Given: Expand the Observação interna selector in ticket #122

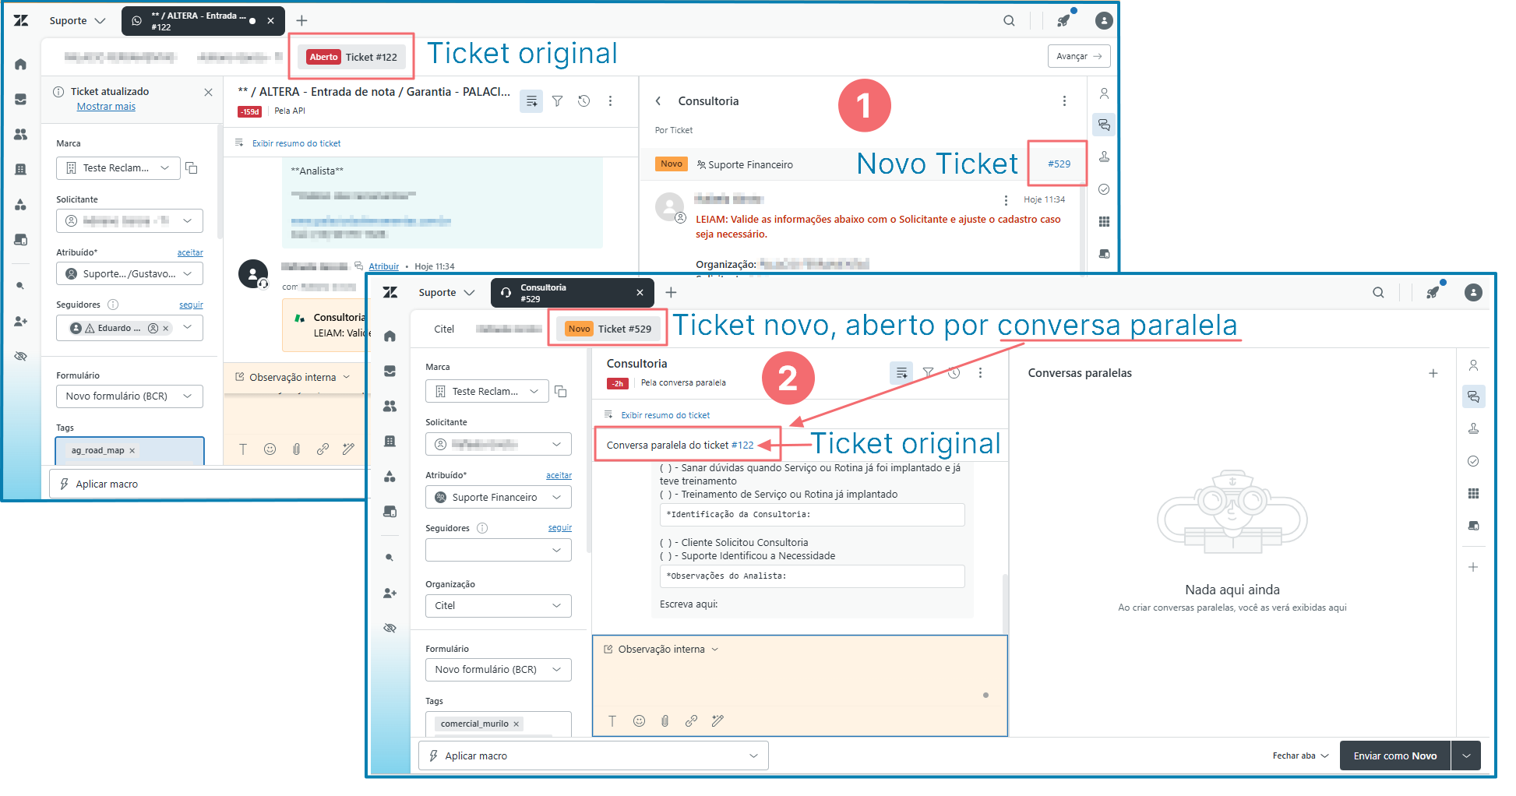Looking at the screenshot, I should (293, 377).
